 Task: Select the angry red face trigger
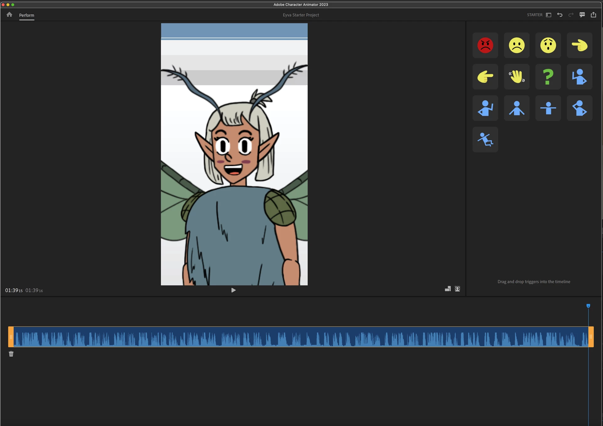pyautogui.click(x=485, y=46)
